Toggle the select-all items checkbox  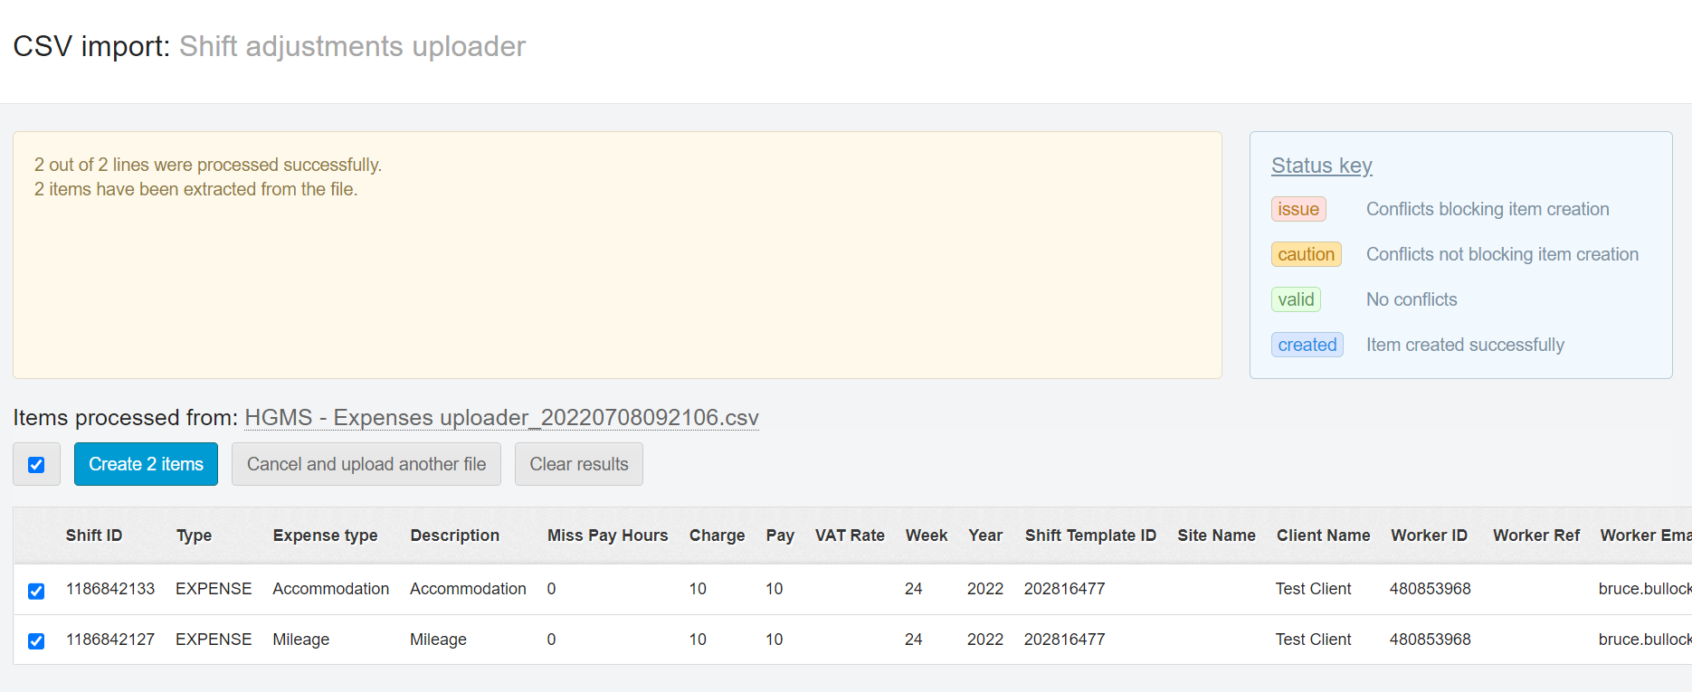coord(36,465)
